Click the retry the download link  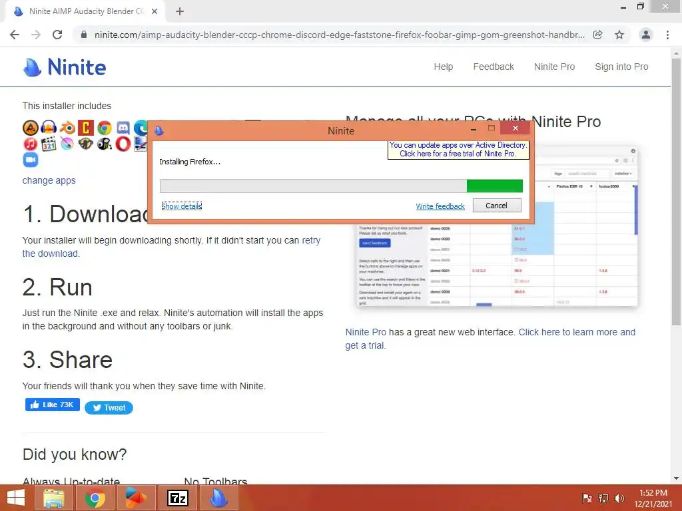311,240
